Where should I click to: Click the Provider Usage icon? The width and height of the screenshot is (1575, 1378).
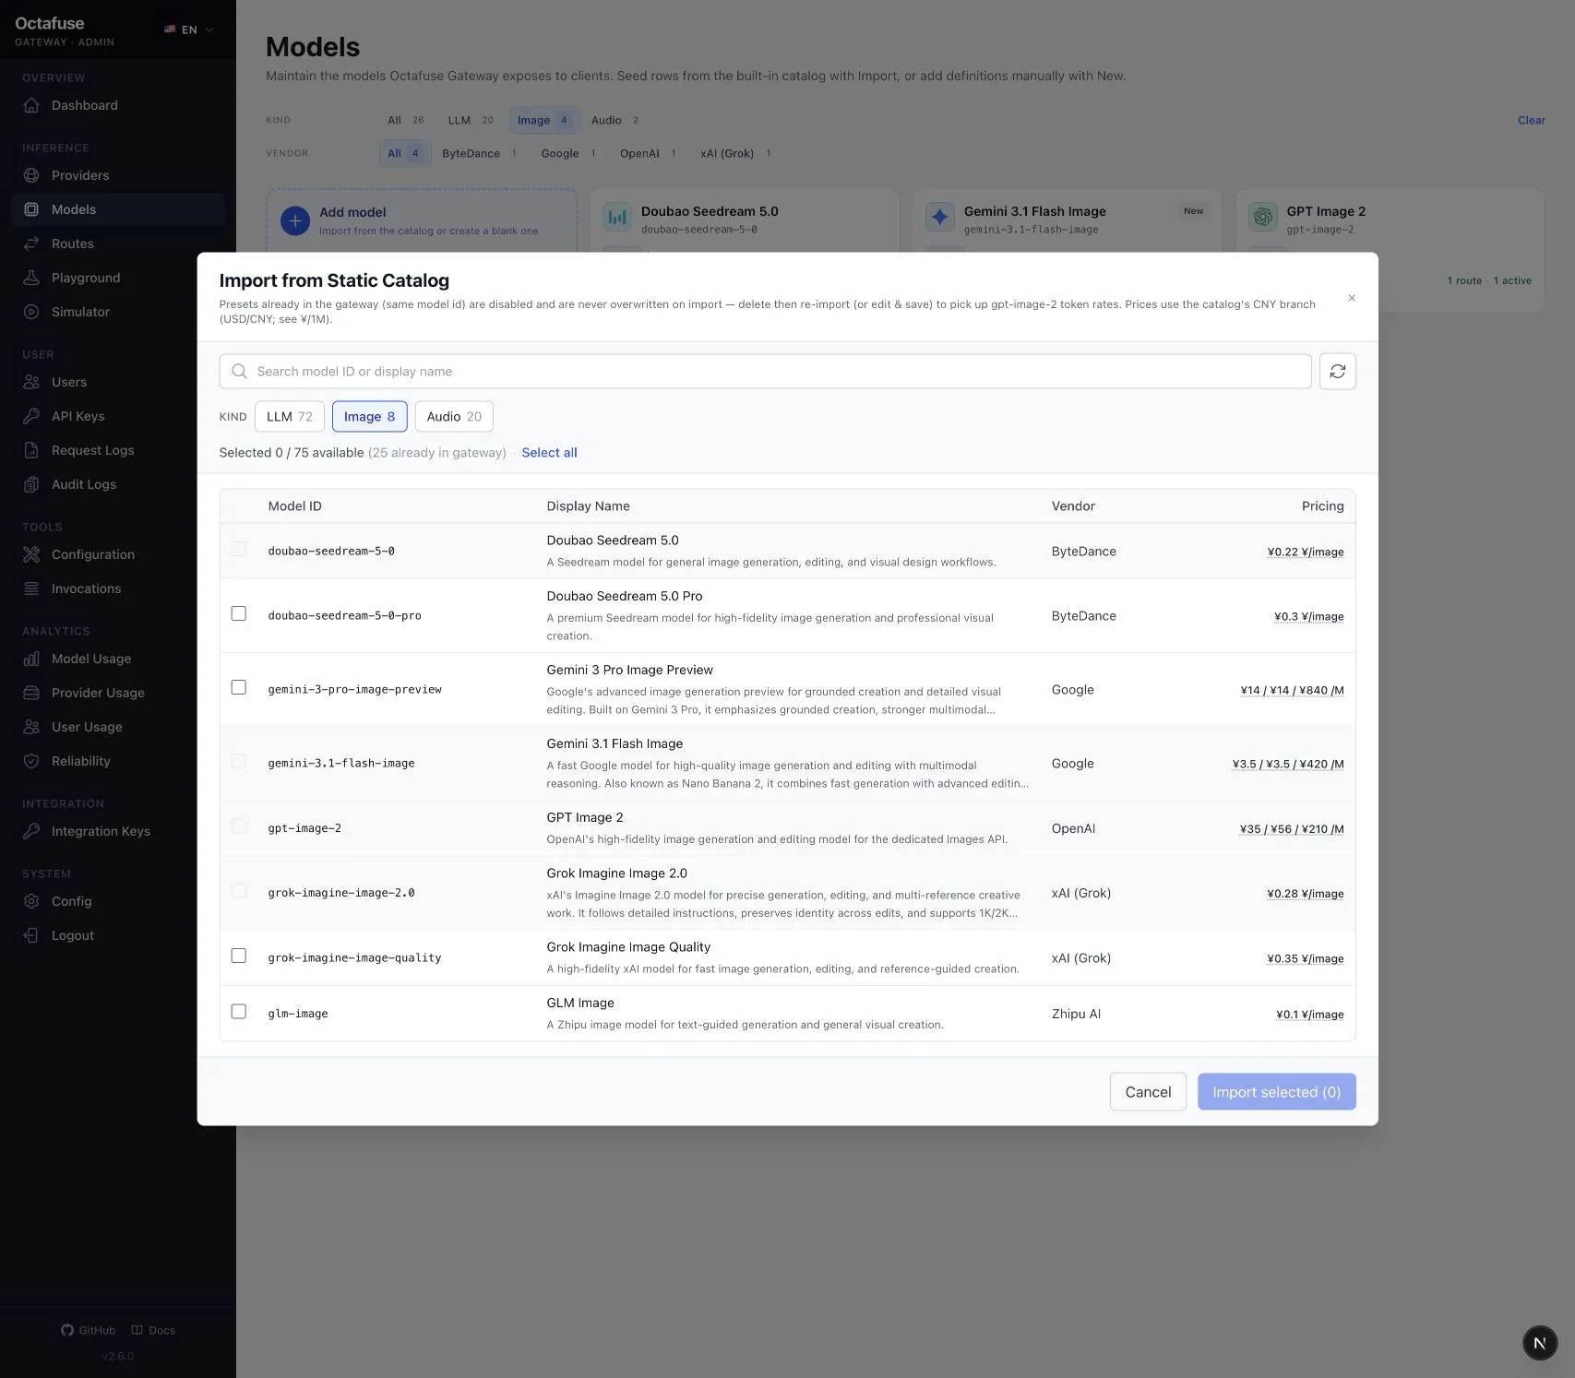click(31, 693)
